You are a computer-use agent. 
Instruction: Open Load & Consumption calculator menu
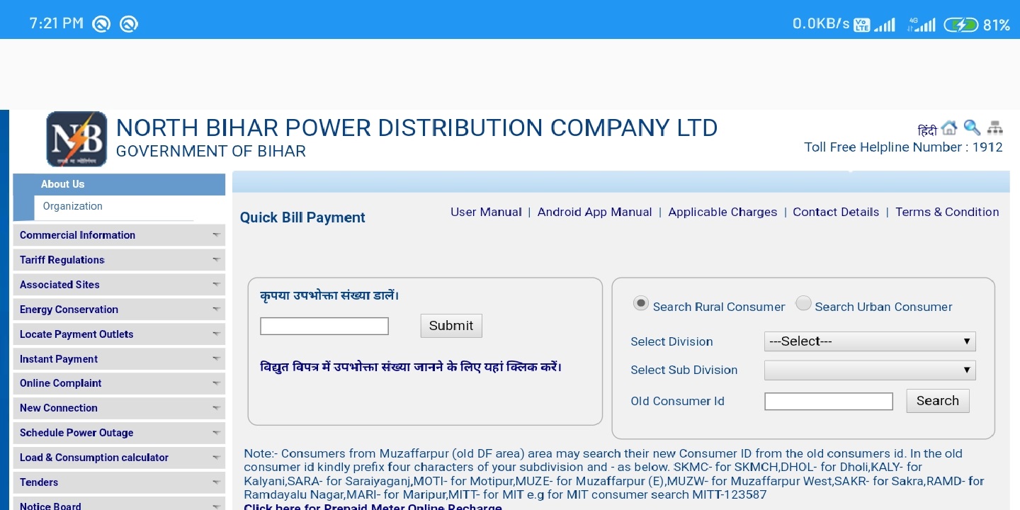119,458
